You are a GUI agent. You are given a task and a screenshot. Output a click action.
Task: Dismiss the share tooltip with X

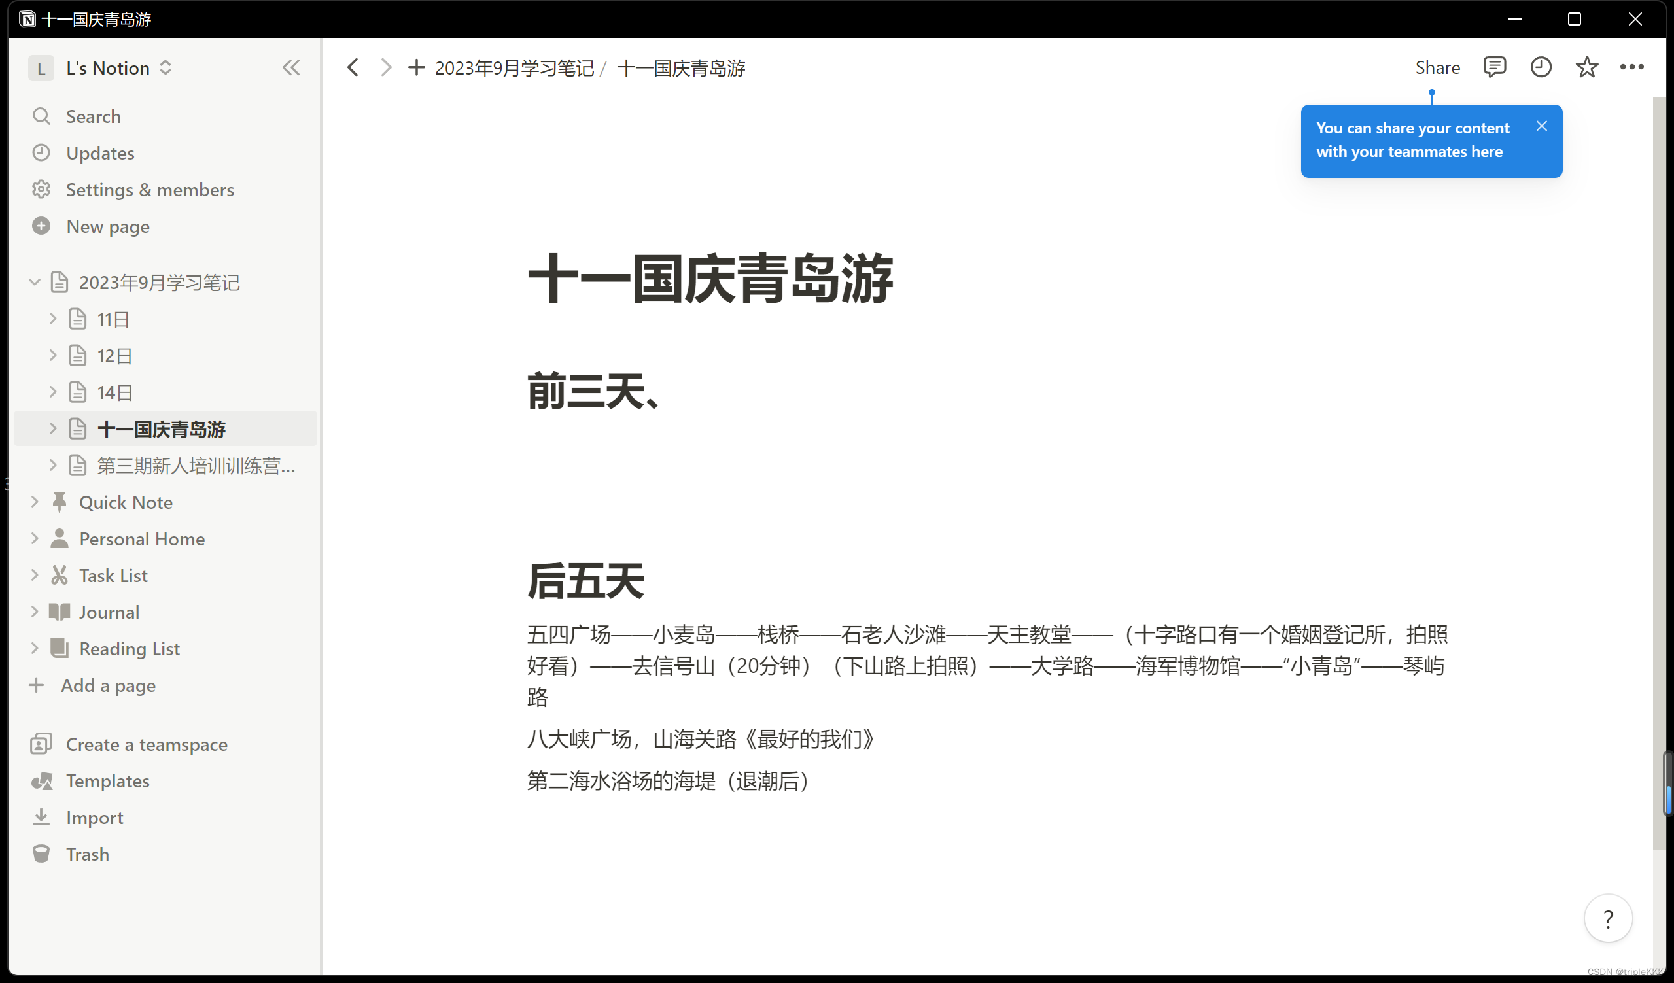[1542, 126]
